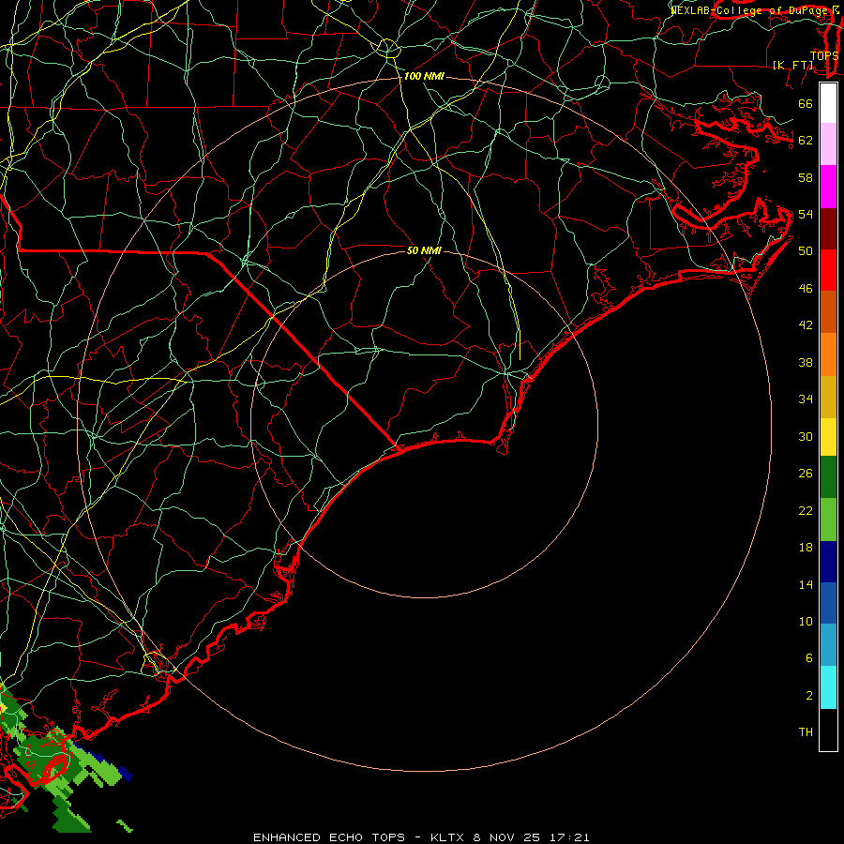
Task: Pick the navy blue legend swatch
Action: click(x=828, y=562)
